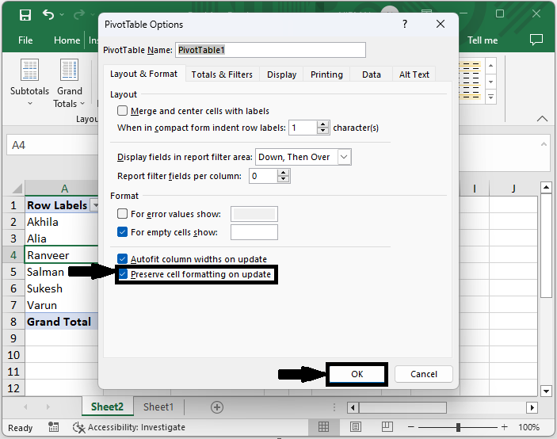
Task: Click Accessibility: Investigate status item
Action: tap(129, 427)
